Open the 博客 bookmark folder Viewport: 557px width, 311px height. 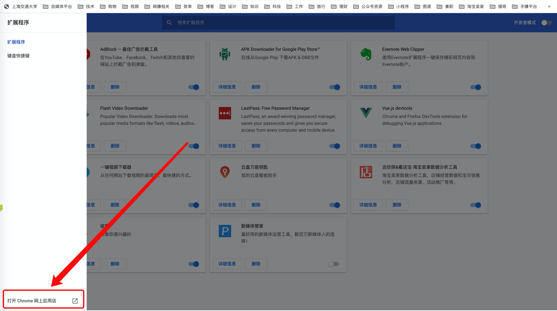tap(206, 7)
